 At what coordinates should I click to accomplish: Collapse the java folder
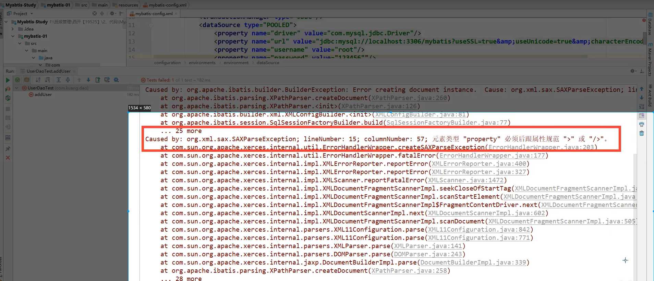33,58
